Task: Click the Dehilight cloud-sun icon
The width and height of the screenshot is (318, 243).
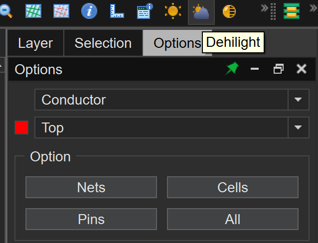Action: pos(201,11)
